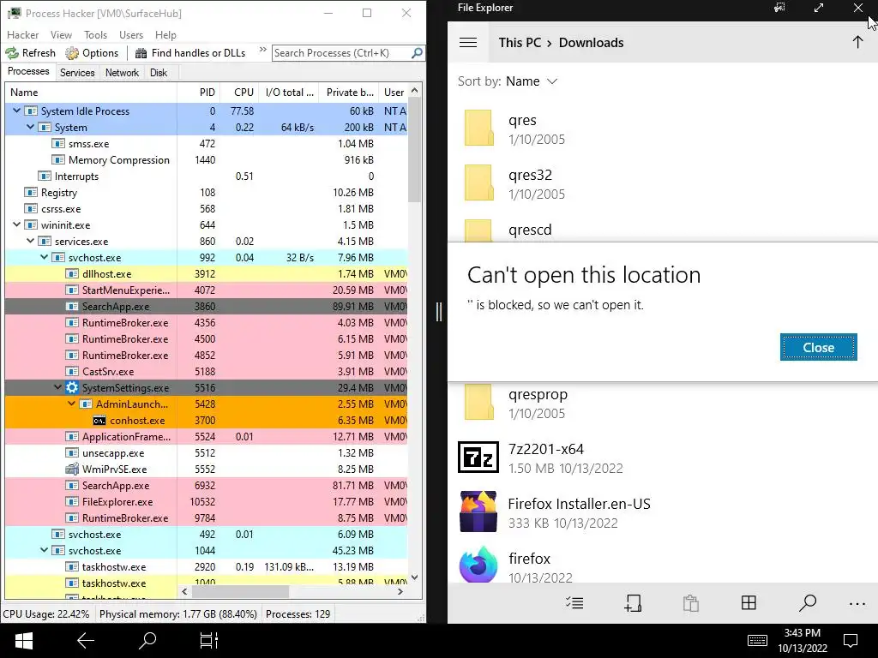878x658 pixels.
Task: Select the Registry process row
Action: 206,193
